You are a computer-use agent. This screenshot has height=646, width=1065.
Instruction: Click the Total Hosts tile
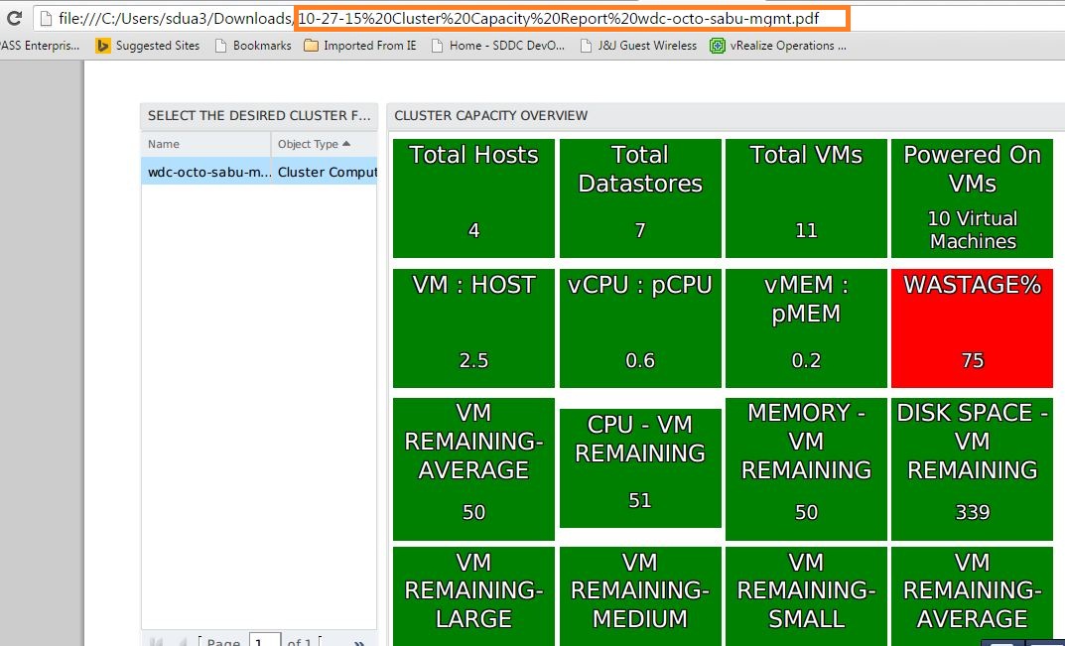[473, 198]
